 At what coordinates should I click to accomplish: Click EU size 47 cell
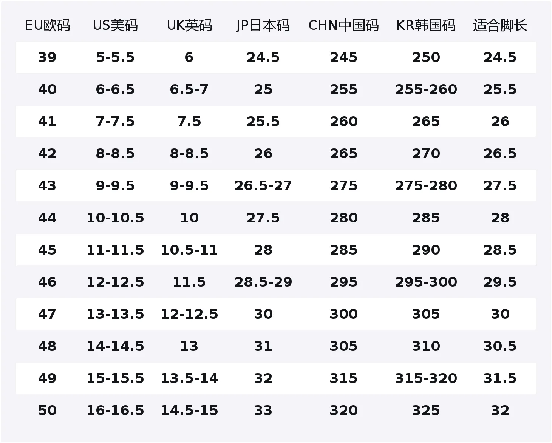coord(47,314)
